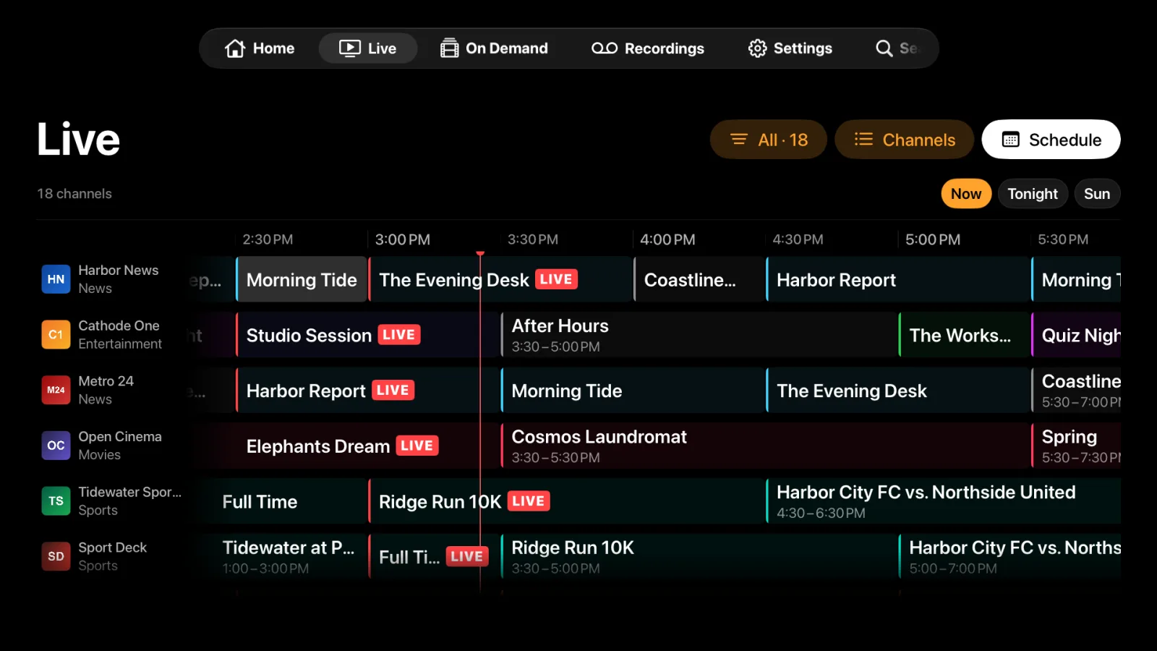Click the Home house icon
Screen dimensions: 1157x651
tap(235, 48)
